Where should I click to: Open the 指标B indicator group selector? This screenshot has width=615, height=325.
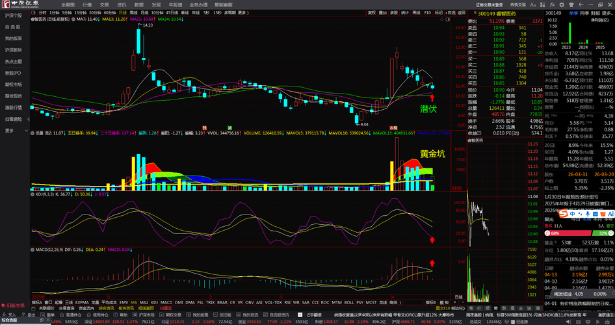(431, 302)
